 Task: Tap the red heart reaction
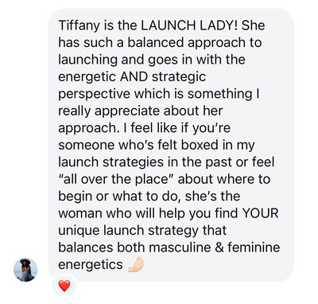[x=64, y=286]
